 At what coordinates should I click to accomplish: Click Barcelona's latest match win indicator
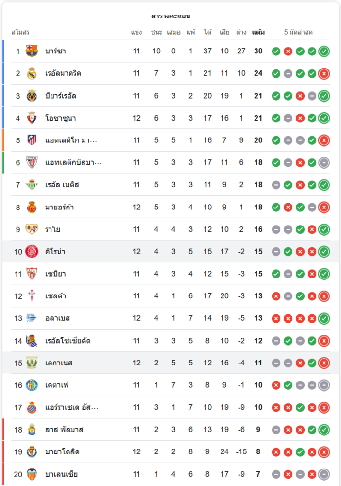coord(324,51)
